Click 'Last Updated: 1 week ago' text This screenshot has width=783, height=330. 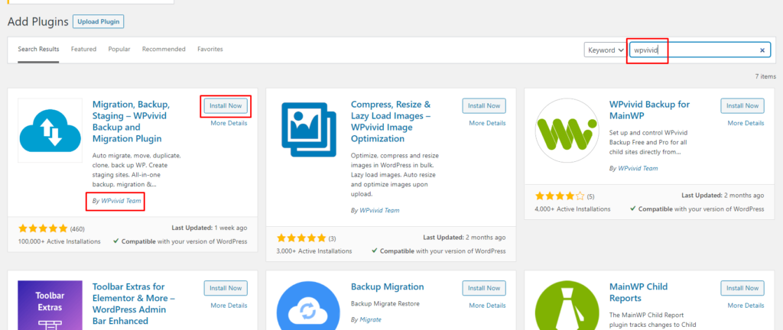click(210, 228)
